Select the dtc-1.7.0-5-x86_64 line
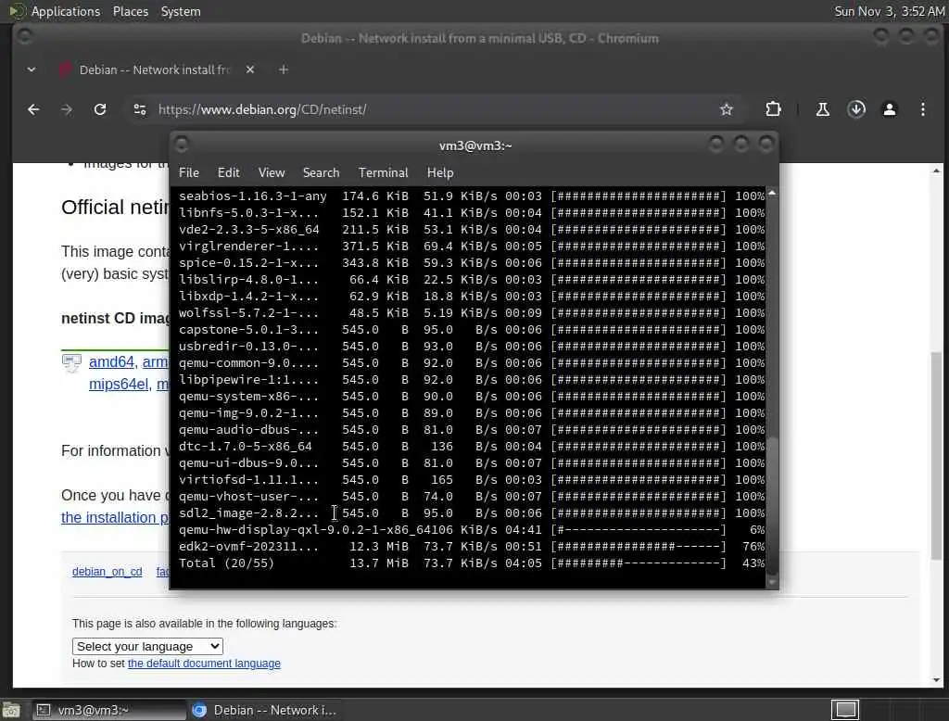This screenshot has width=949, height=721. click(x=472, y=446)
